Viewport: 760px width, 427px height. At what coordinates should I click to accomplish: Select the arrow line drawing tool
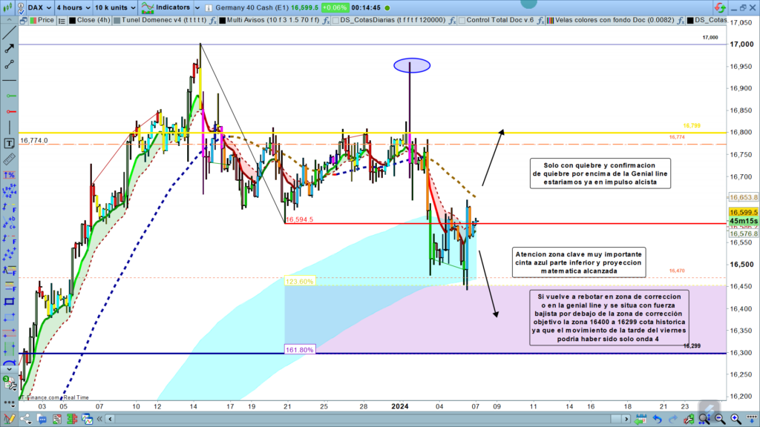point(10,48)
